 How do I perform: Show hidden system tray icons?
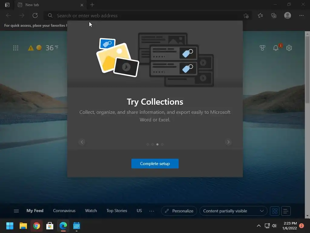point(259,226)
